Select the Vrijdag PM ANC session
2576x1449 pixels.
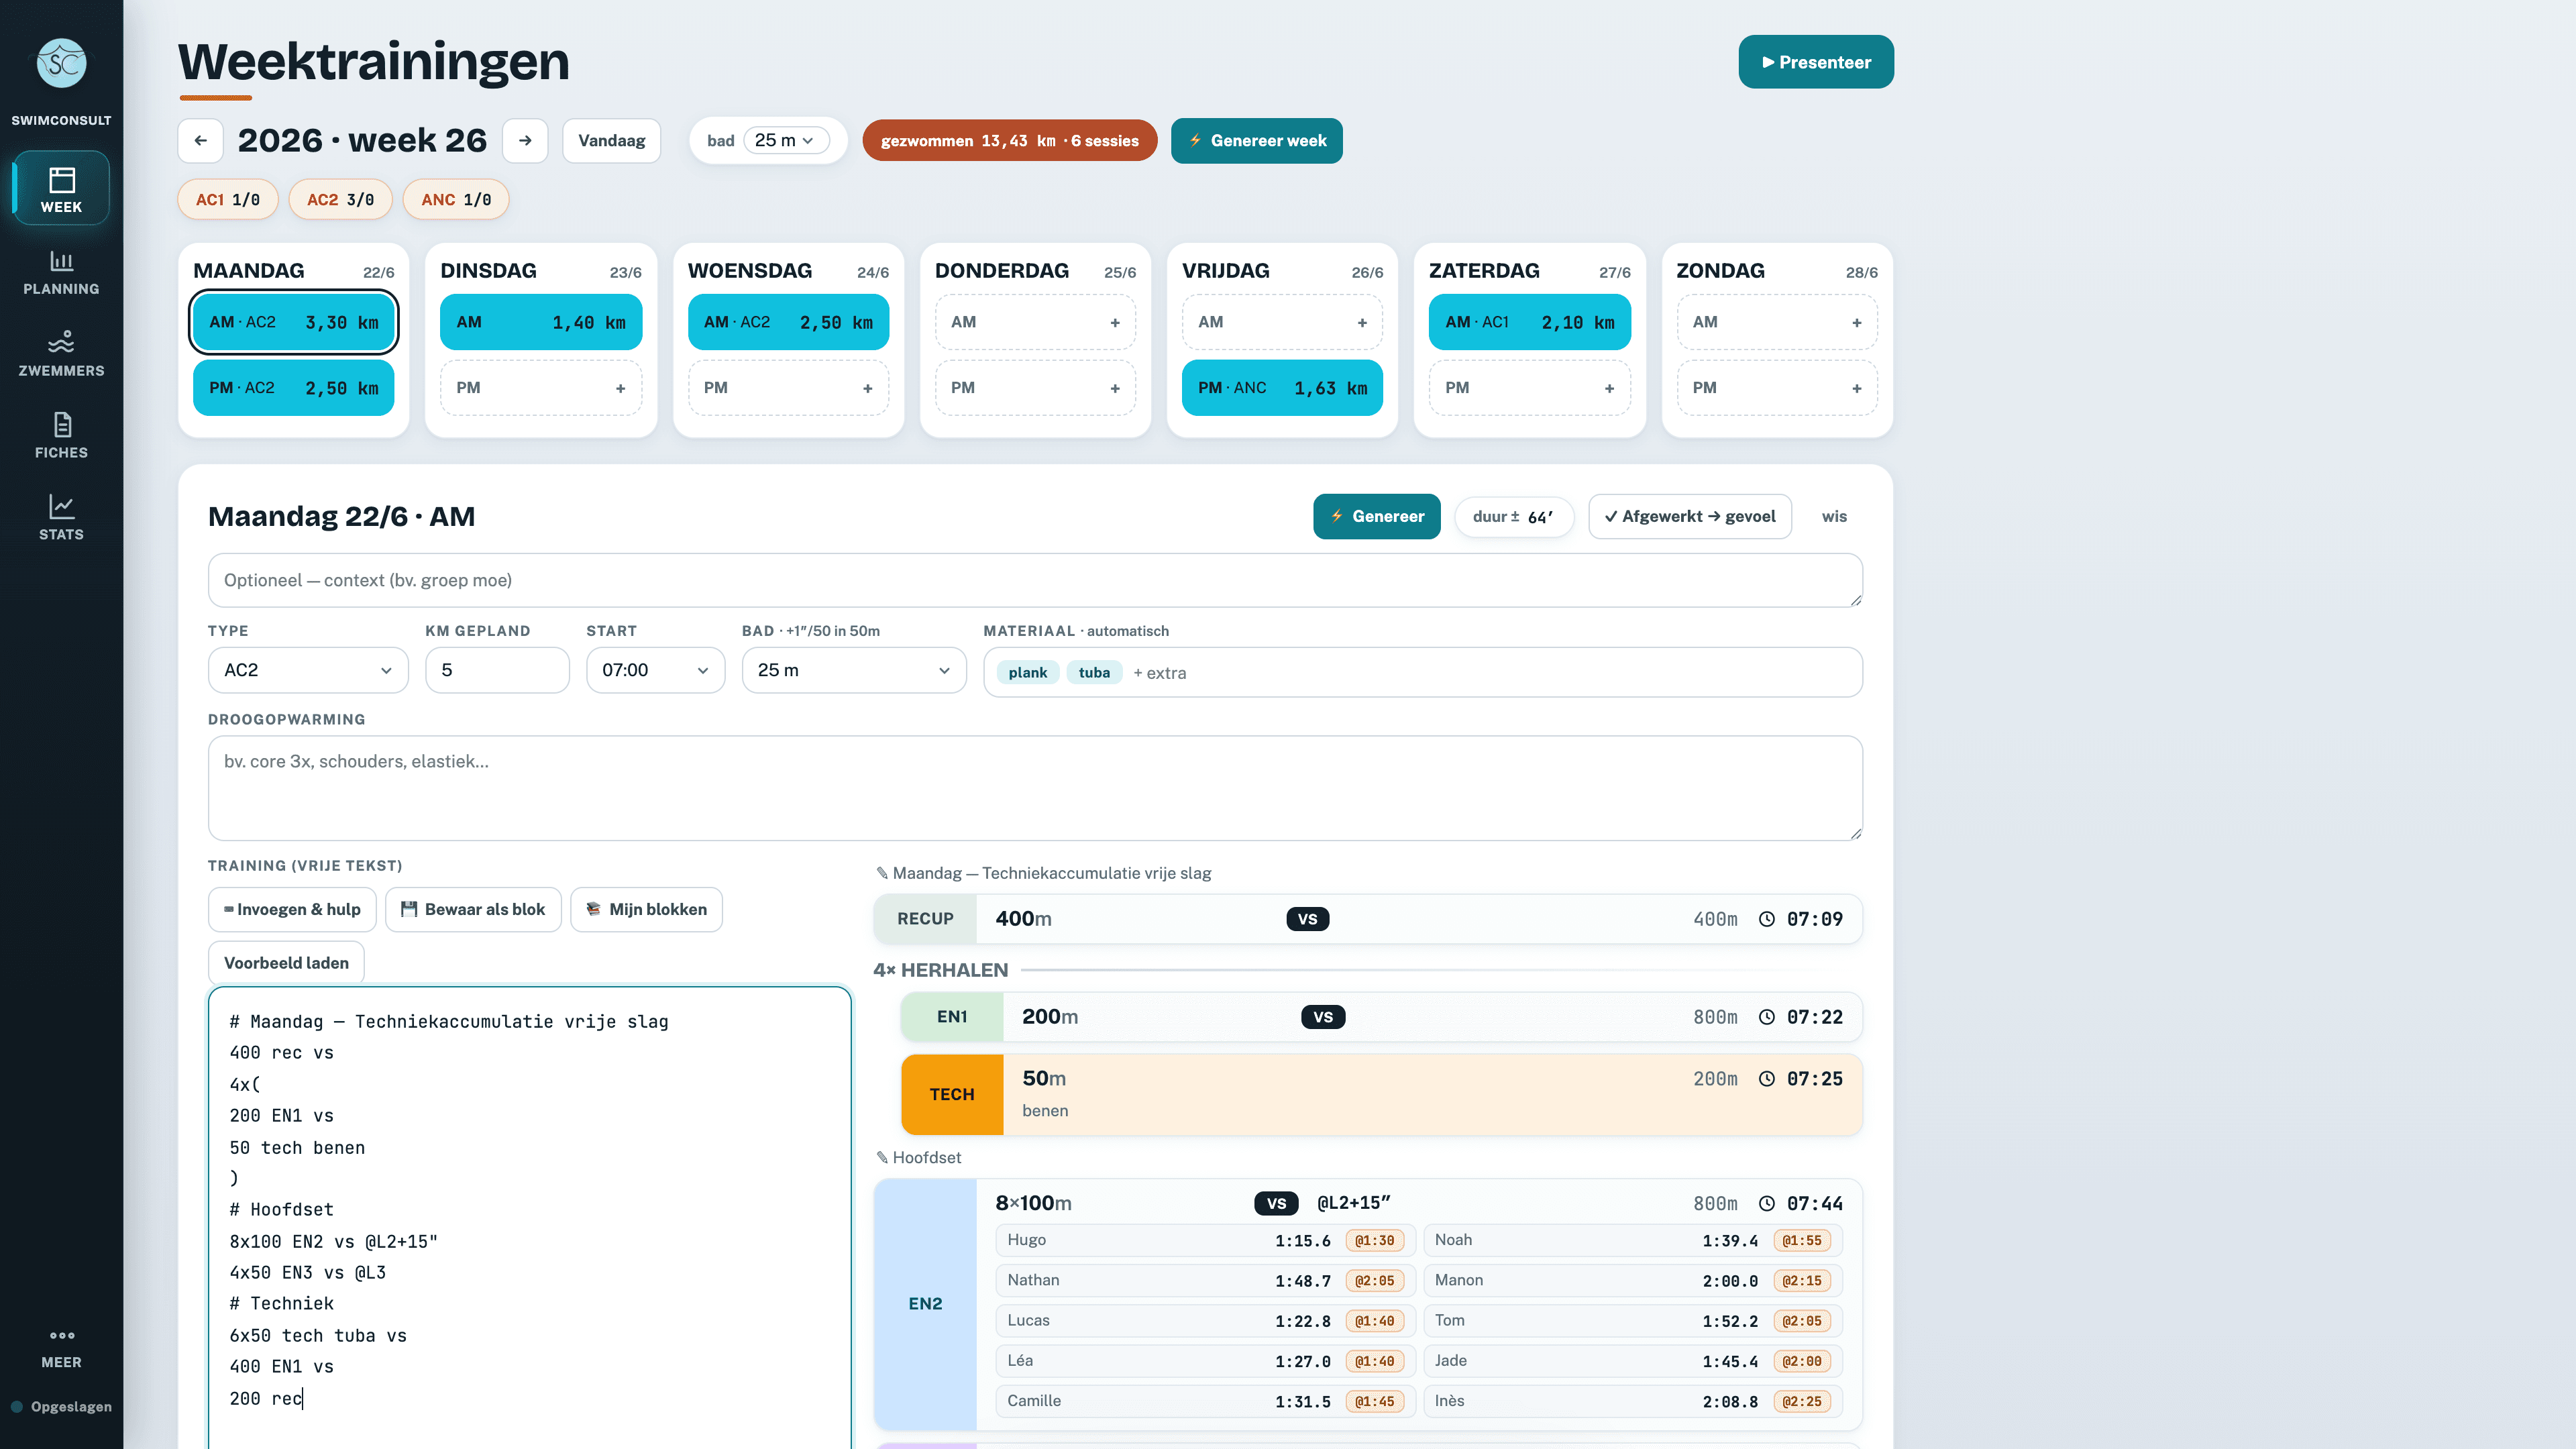(1282, 388)
